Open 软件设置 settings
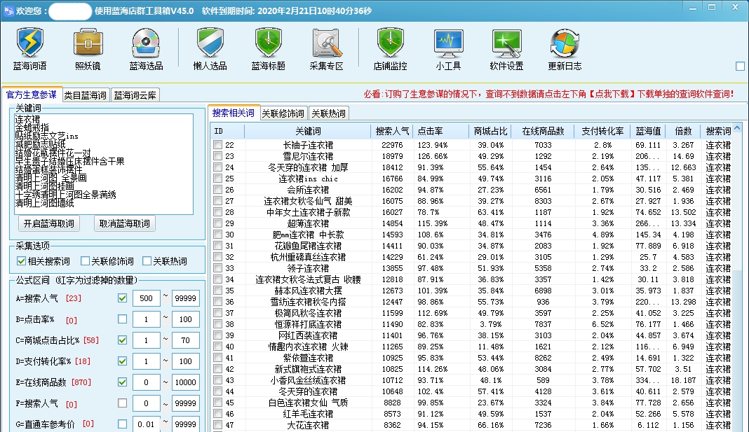The image size is (749, 432). [x=506, y=49]
